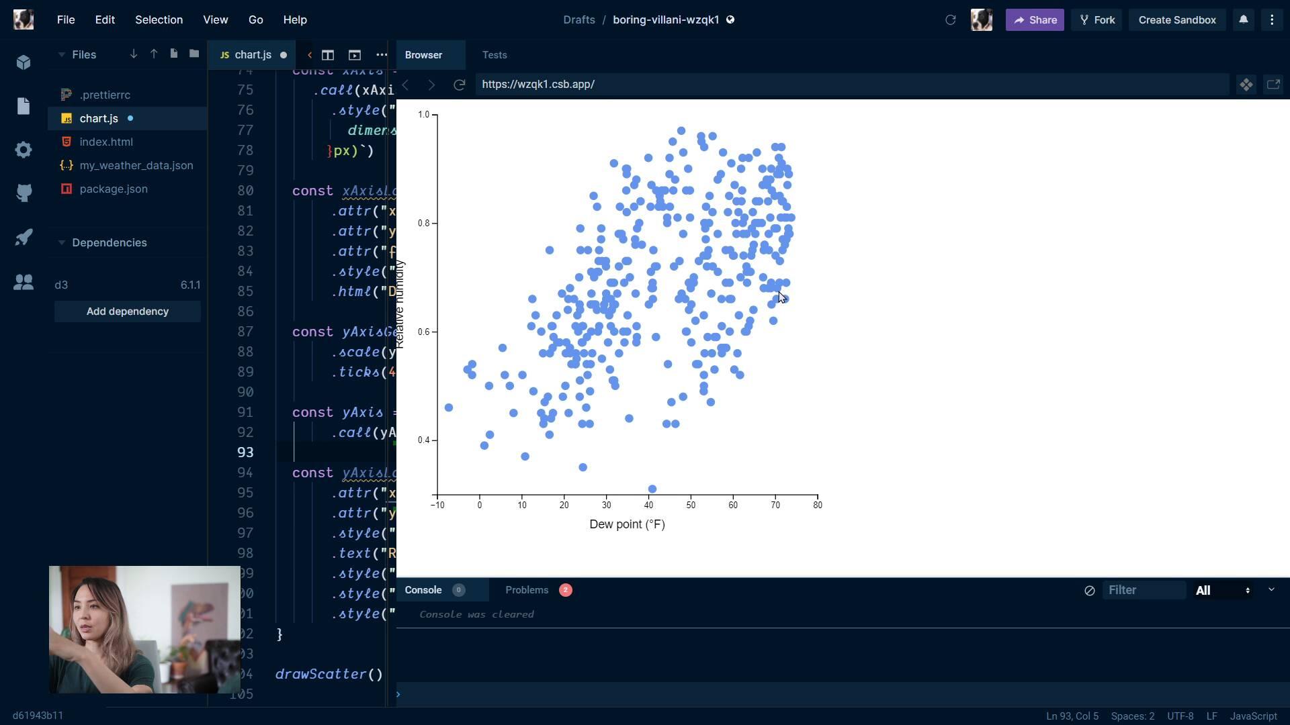Image resolution: width=1290 pixels, height=725 pixels.
Task: Click the new file icon in Files
Action: 174,54
